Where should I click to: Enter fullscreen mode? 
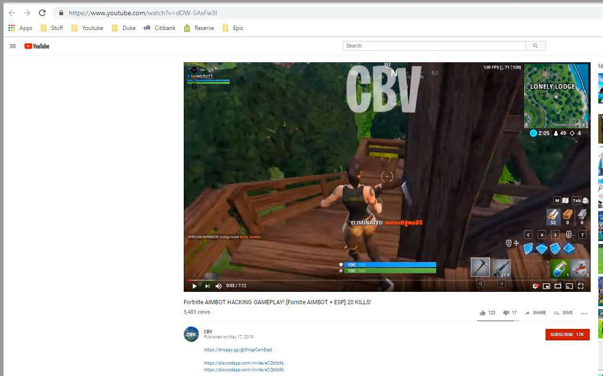tap(581, 286)
